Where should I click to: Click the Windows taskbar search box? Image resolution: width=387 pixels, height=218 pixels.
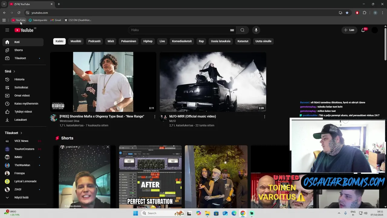[x=162, y=213]
